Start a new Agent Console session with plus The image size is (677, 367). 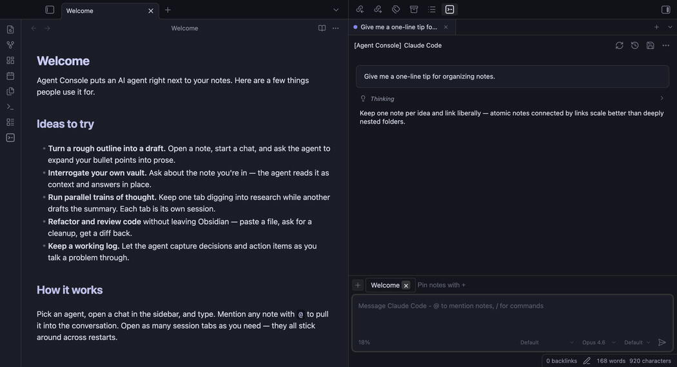tap(656, 27)
